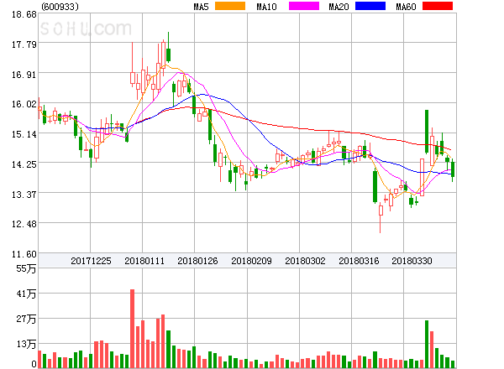Click the 20180316 date label
Screen dimensions: 504x369
tap(359, 261)
